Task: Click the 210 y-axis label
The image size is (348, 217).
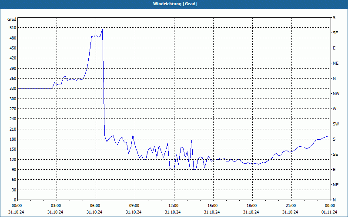Action: (13, 129)
